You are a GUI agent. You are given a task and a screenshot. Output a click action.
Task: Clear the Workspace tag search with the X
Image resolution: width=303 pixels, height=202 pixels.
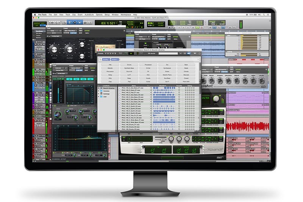click(x=198, y=60)
